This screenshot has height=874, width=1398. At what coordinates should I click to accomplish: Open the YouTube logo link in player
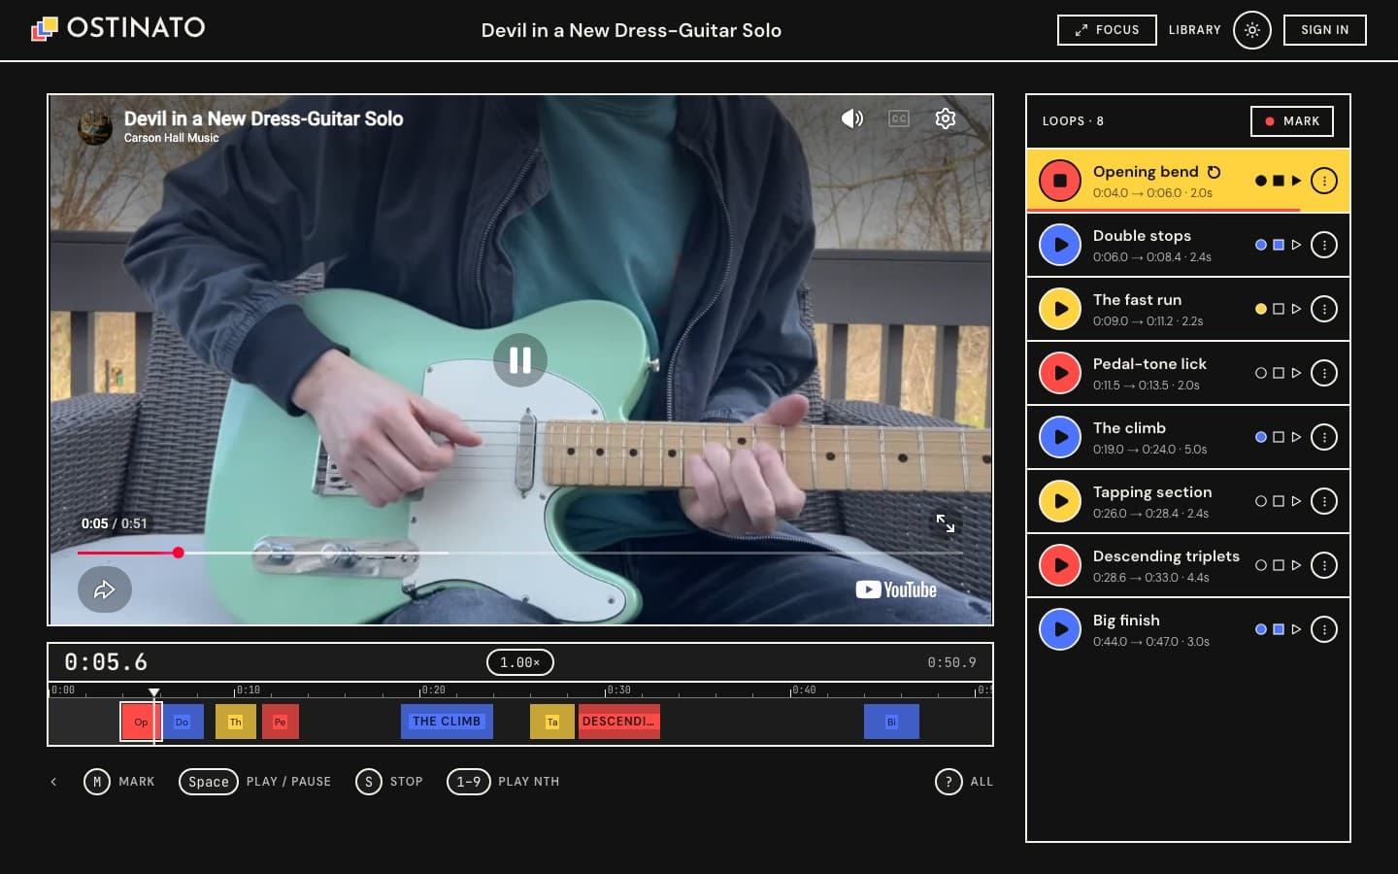point(896,589)
